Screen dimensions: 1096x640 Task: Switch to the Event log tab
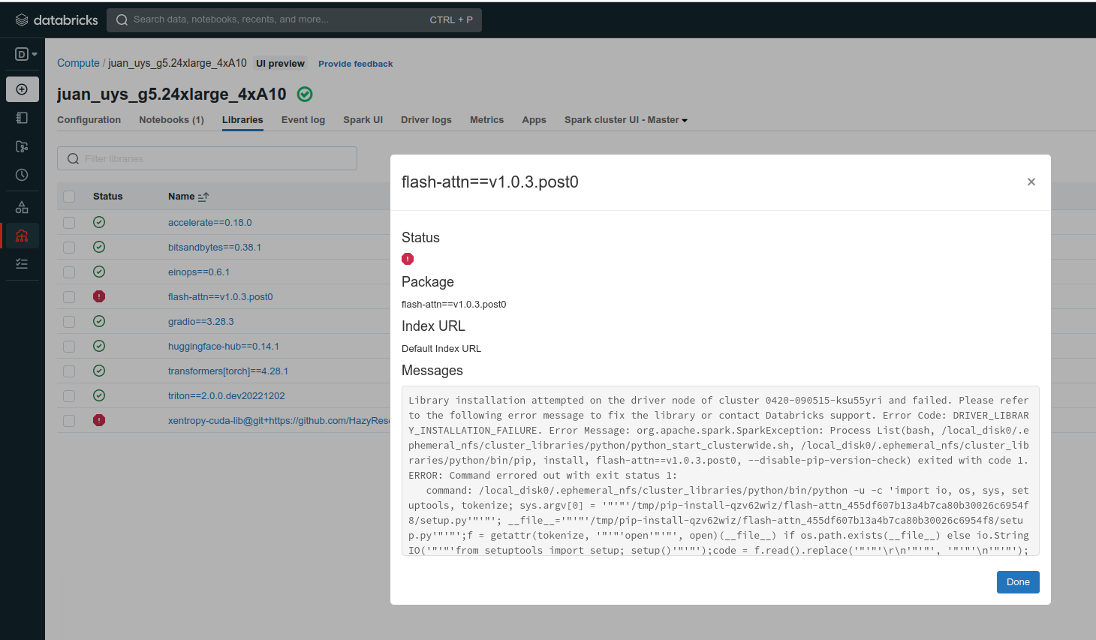pos(303,119)
